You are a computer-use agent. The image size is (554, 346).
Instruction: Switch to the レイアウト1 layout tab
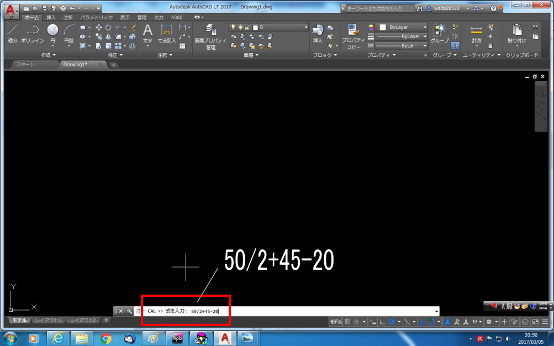[48, 320]
